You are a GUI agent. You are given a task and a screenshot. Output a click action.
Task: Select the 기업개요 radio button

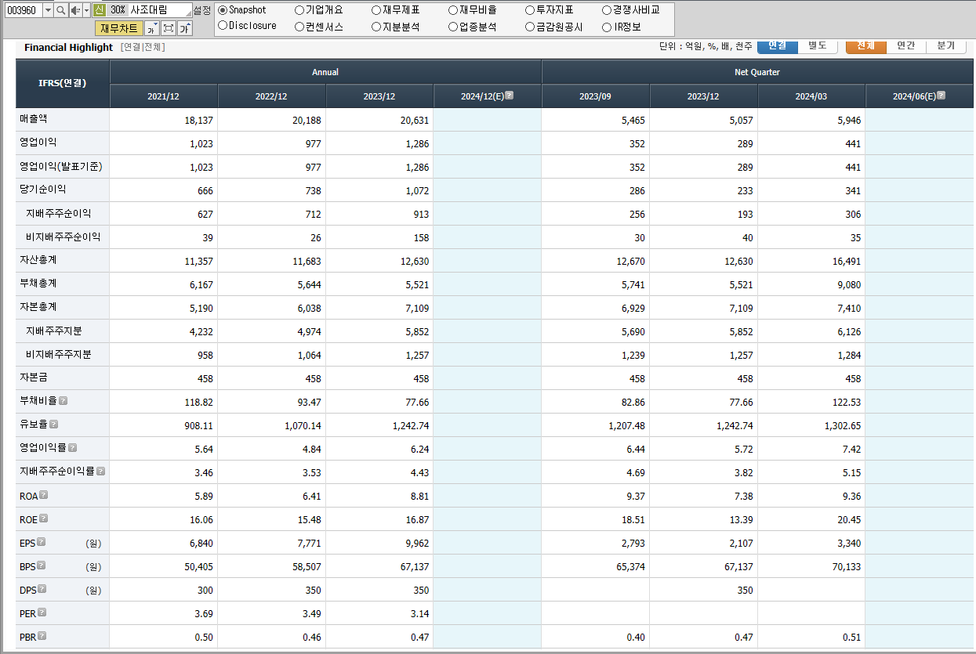(299, 10)
